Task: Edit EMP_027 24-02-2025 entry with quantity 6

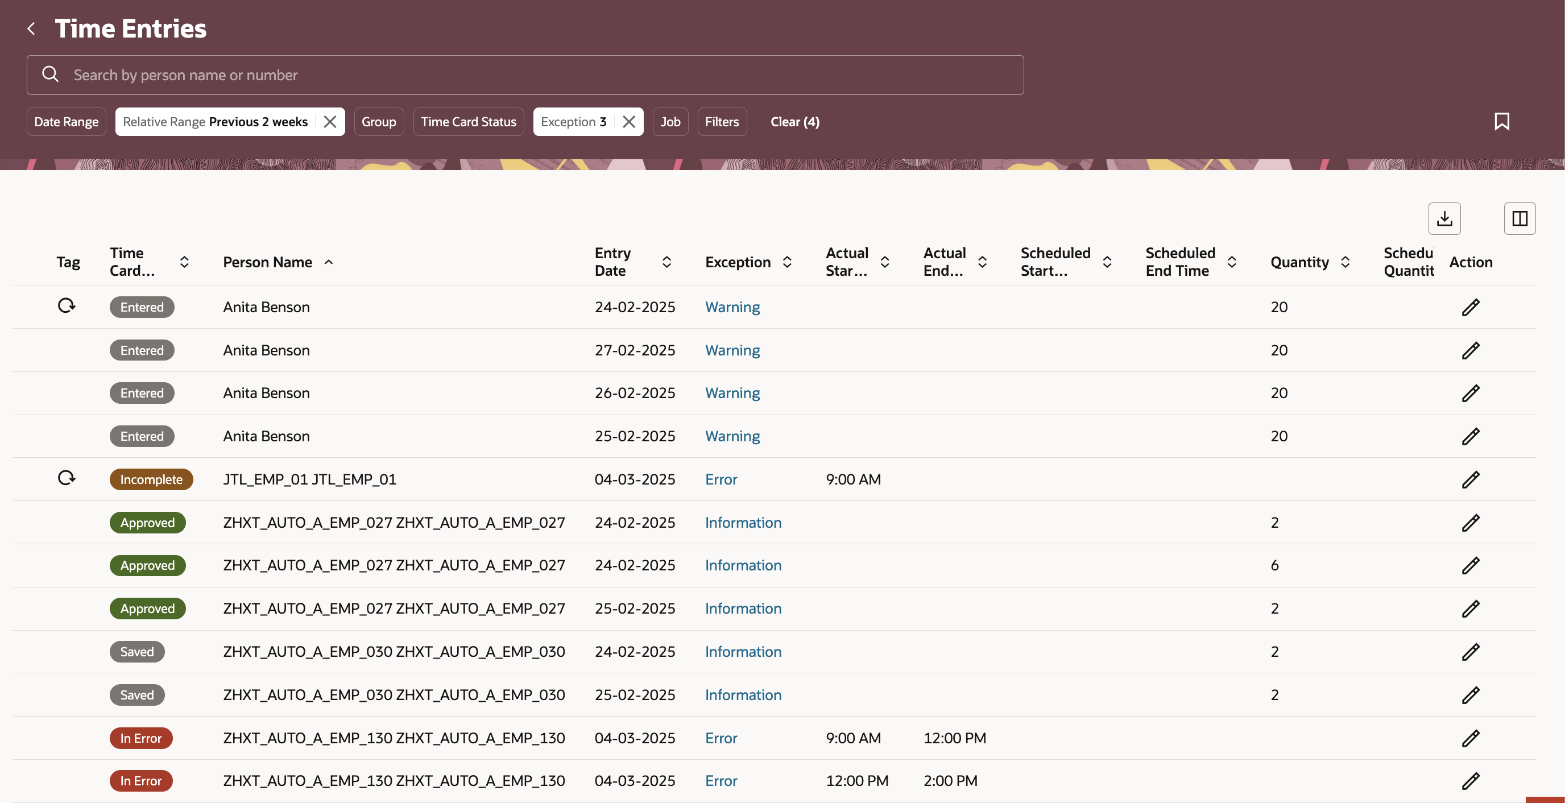Action: [1471, 565]
